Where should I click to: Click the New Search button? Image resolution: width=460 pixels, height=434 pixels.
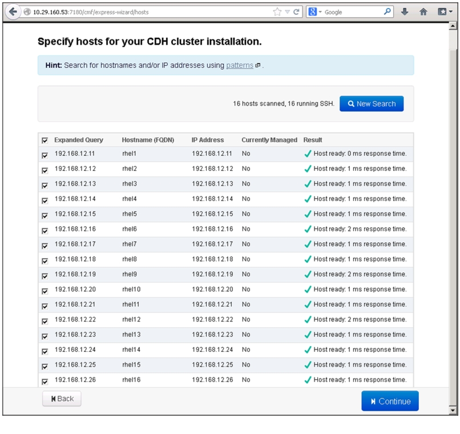372,103
